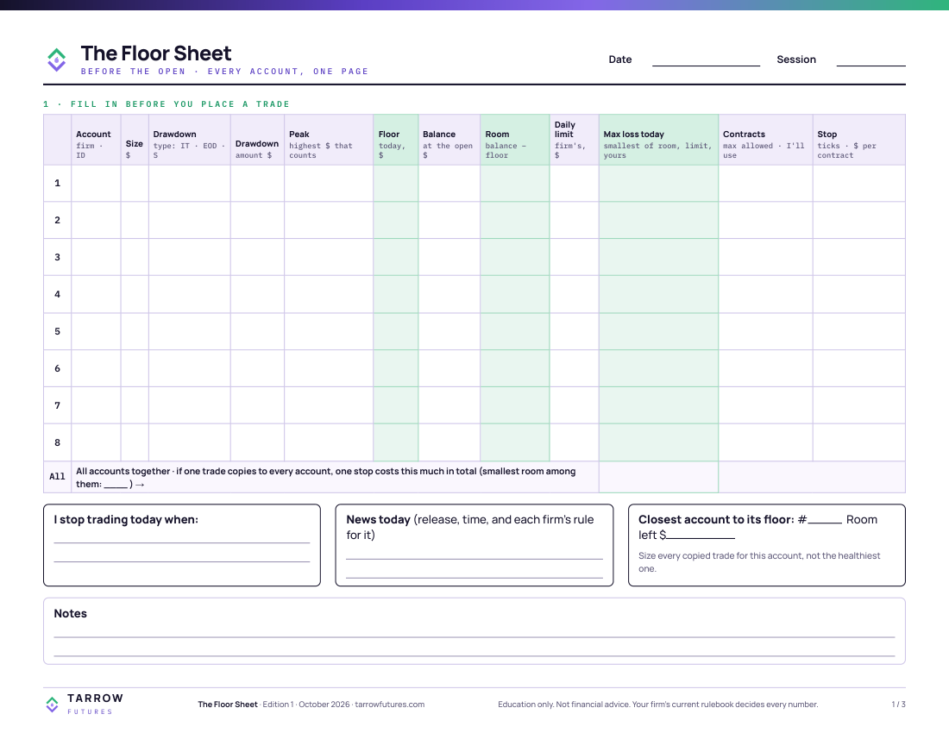Click 'News today' heading

(x=378, y=519)
